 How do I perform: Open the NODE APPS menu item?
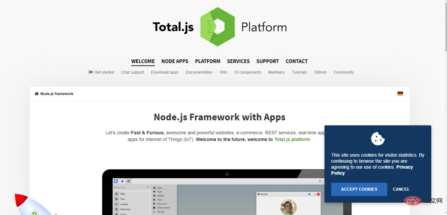pyautogui.click(x=175, y=61)
